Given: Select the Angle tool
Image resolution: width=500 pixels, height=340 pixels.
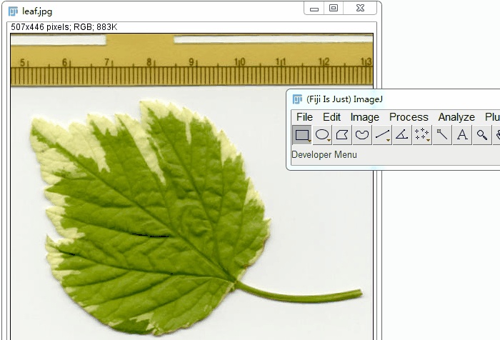Looking at the screenshot, I should coord(402,135).
